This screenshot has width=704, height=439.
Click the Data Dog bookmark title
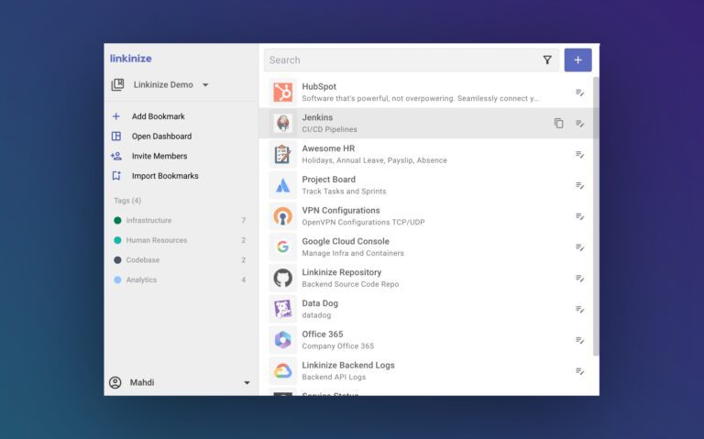point(320,303)
